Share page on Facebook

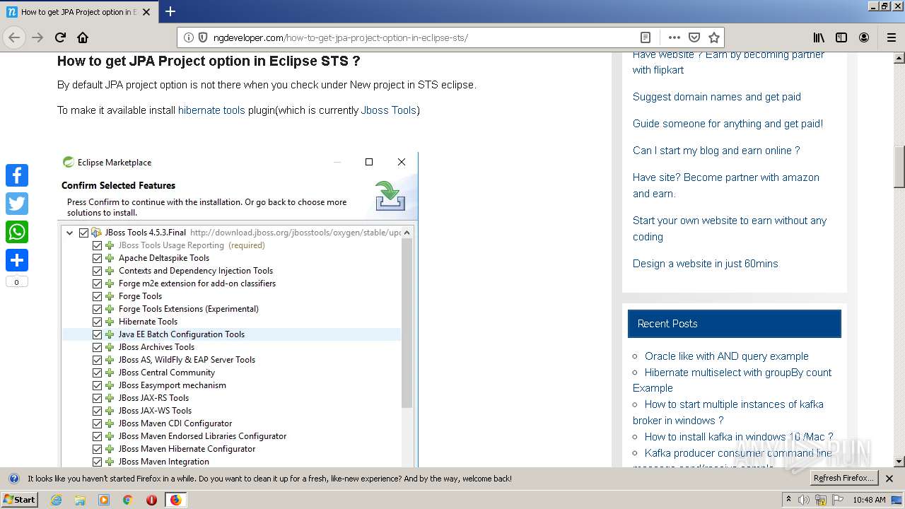tap(17, 175)
